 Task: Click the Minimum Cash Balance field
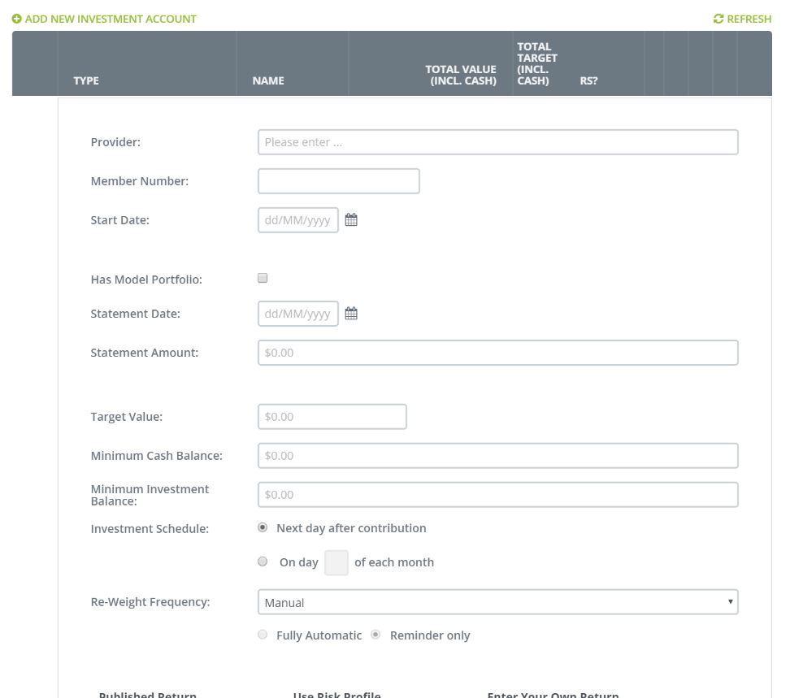coord(497,456)
